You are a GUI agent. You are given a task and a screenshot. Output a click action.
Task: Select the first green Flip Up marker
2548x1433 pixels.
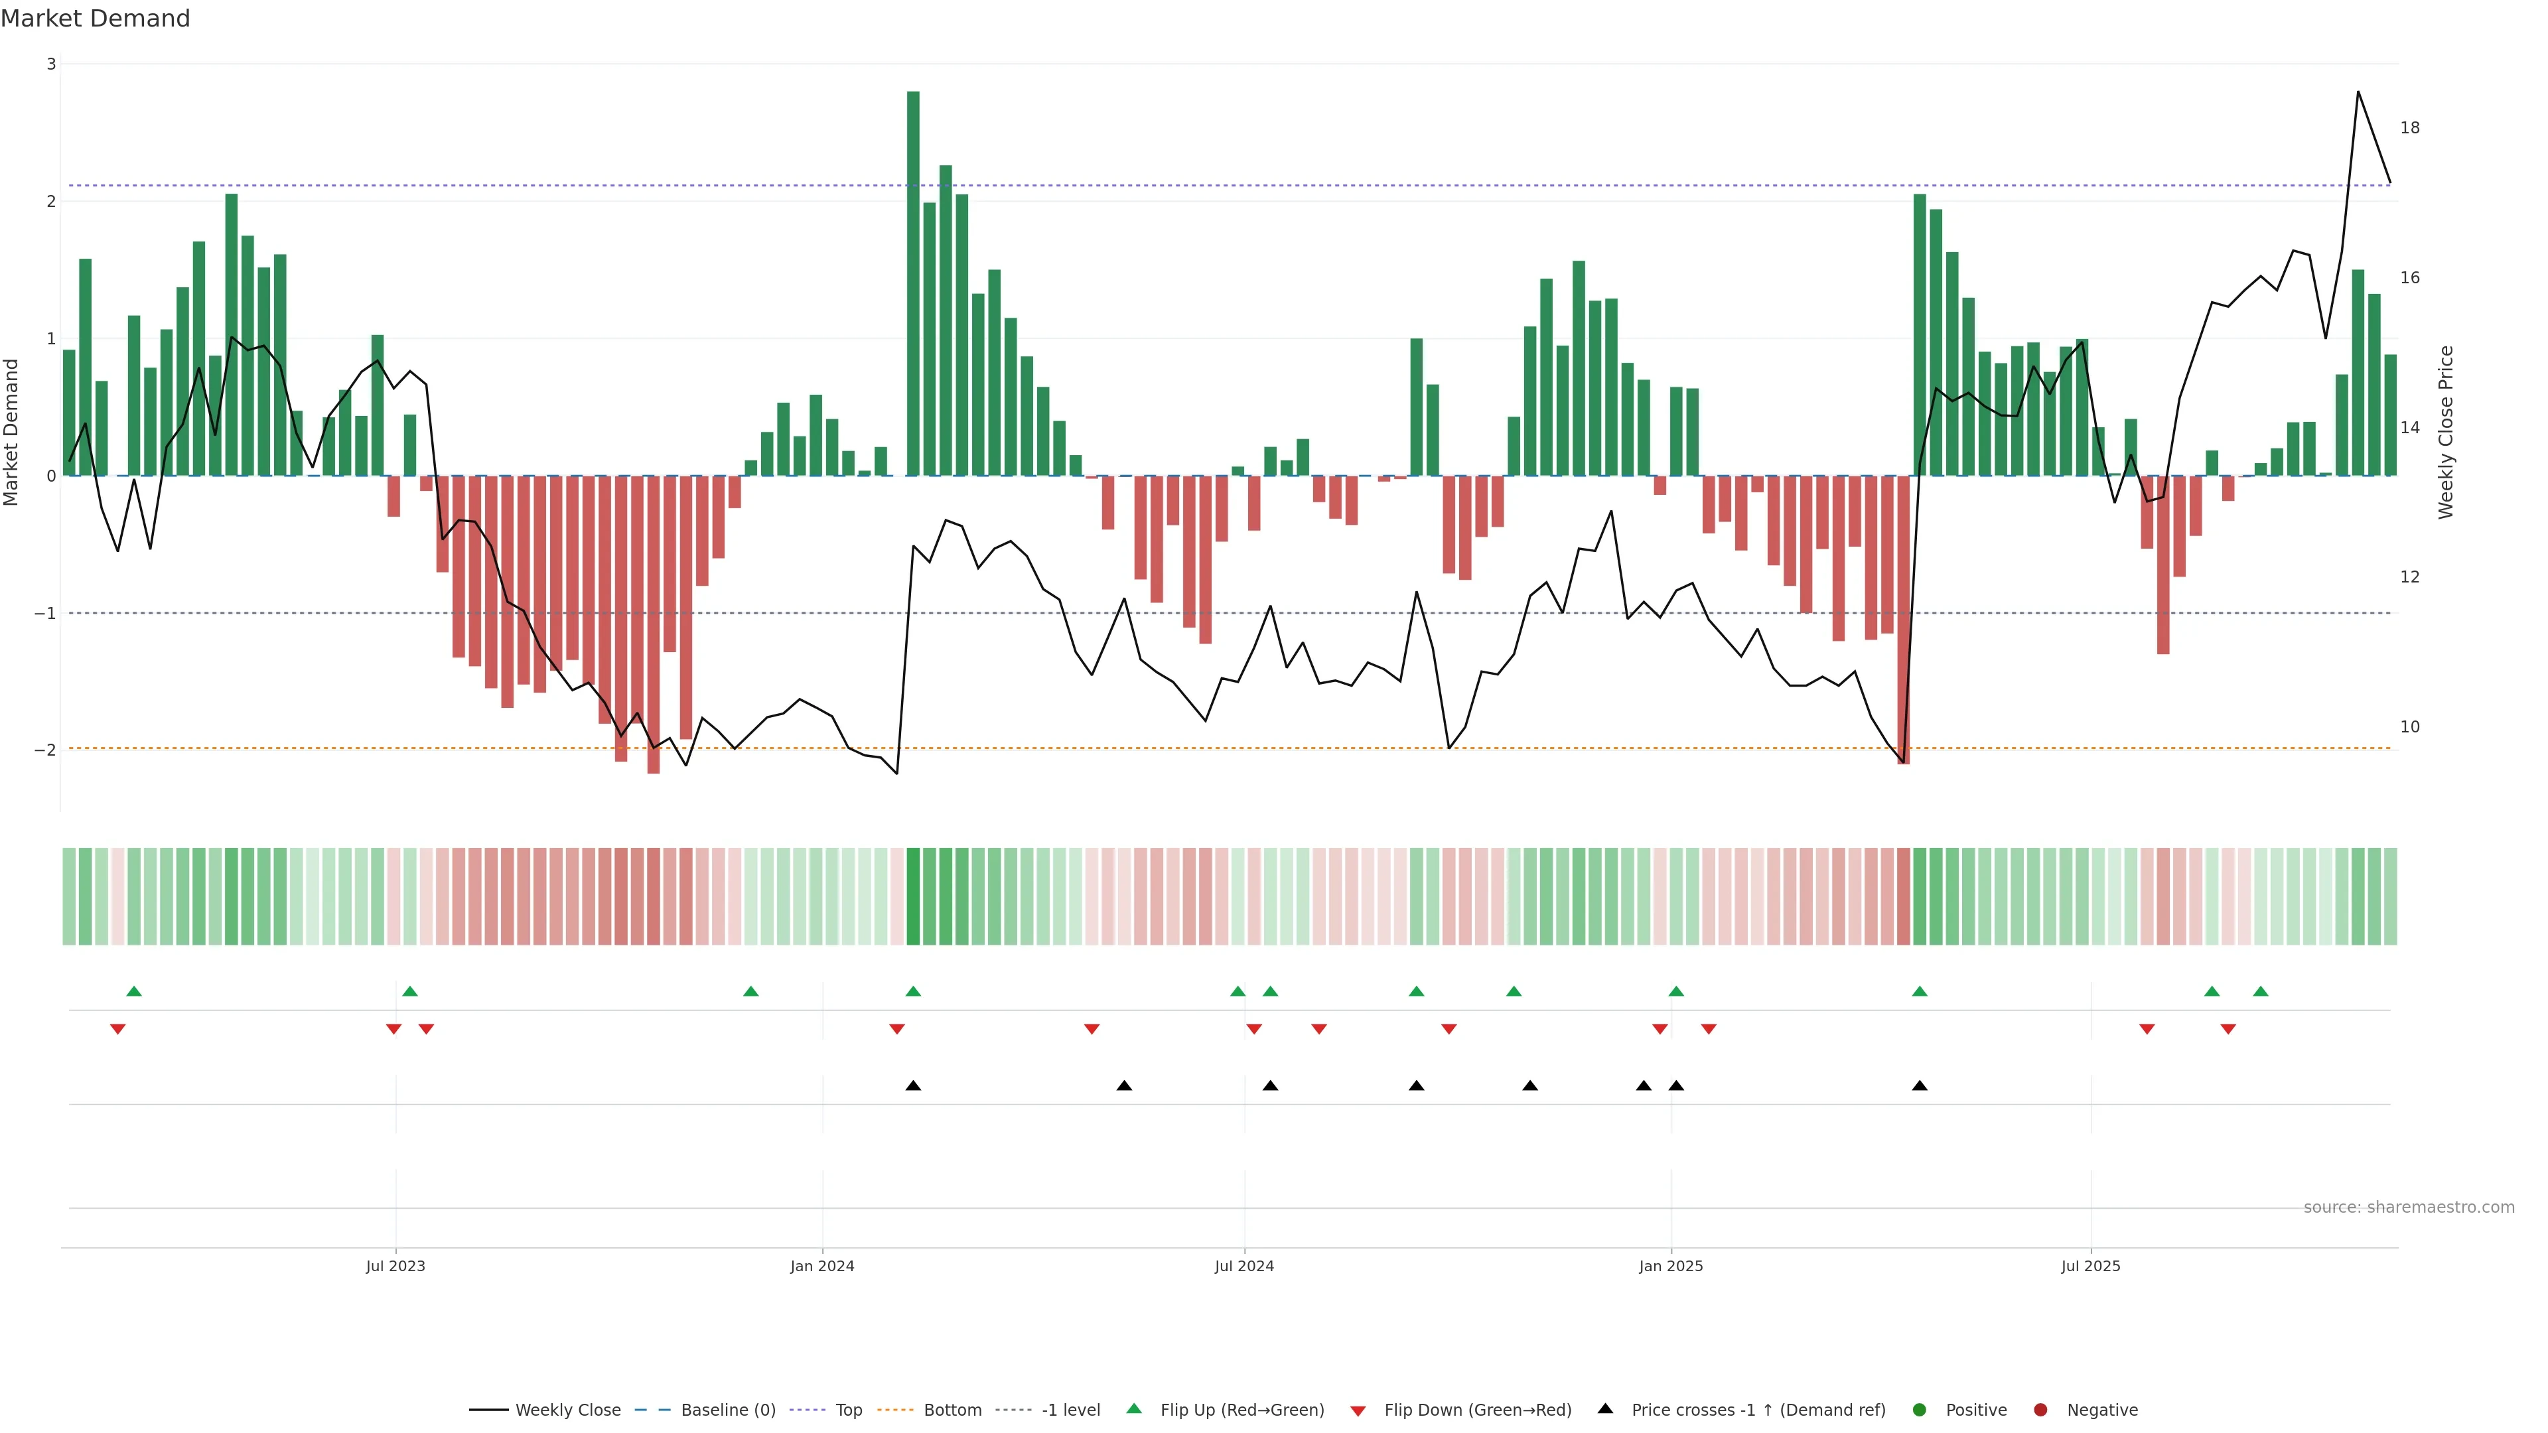point(135,991)
